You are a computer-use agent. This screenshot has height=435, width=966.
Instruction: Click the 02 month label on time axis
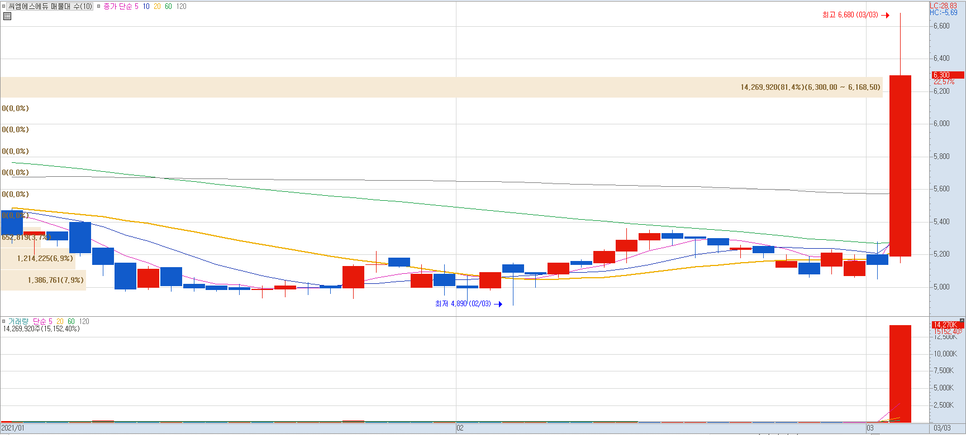click(460, 428)
